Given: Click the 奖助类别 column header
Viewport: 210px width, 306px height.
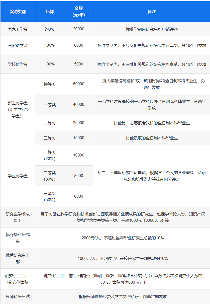Looking at the screenshot, I should click(x=18, y=12).
